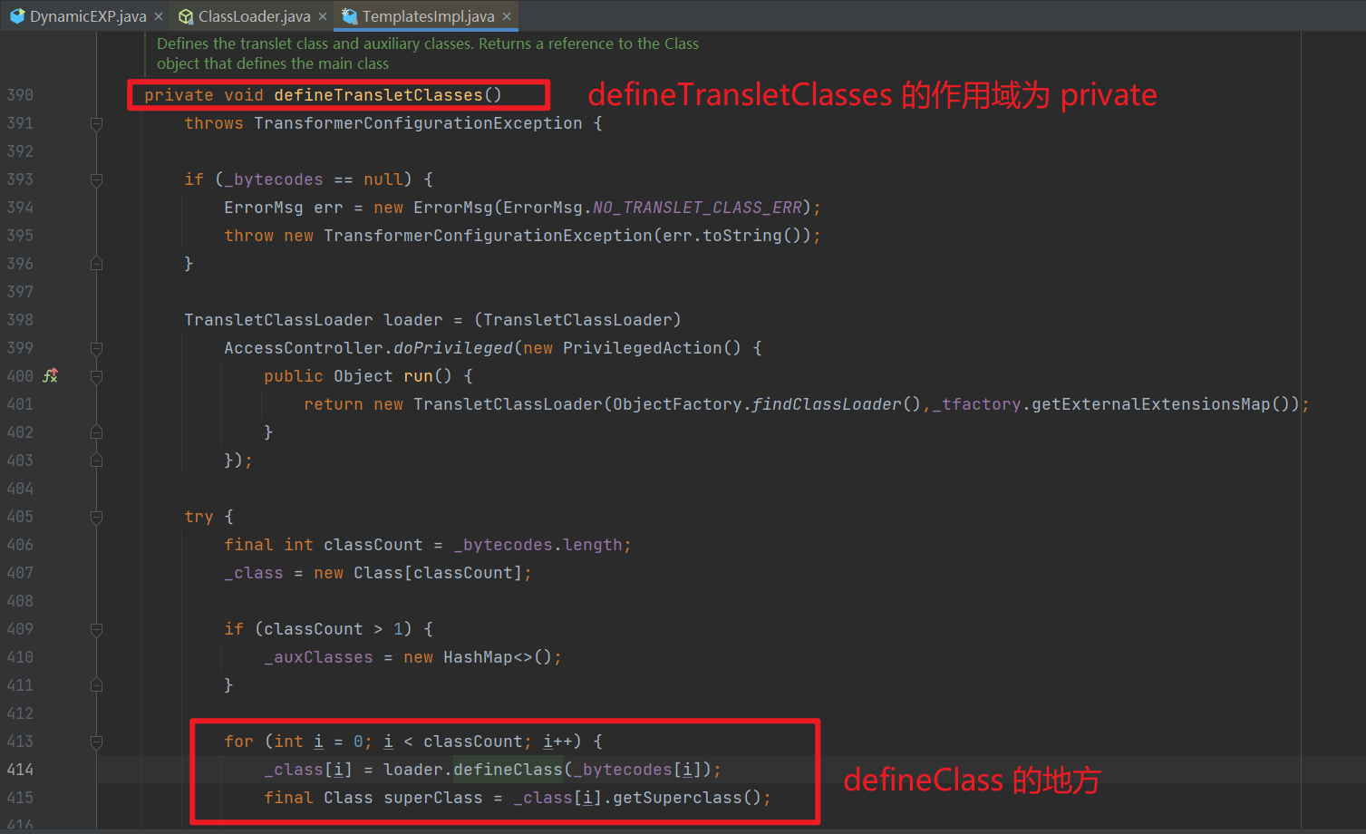Collapse the try block using its fold arrow
This screenshot has width=1366, height=834.
pos(96,517)
